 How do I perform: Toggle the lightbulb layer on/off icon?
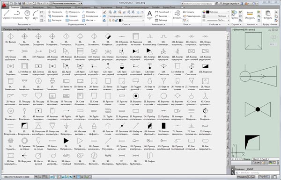click(110, 21)
